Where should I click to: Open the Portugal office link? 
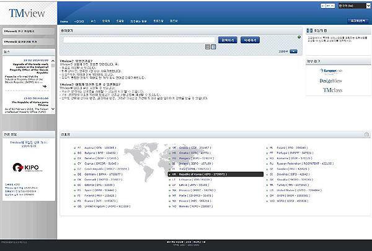pyautogui.click(x=295, y=153)
